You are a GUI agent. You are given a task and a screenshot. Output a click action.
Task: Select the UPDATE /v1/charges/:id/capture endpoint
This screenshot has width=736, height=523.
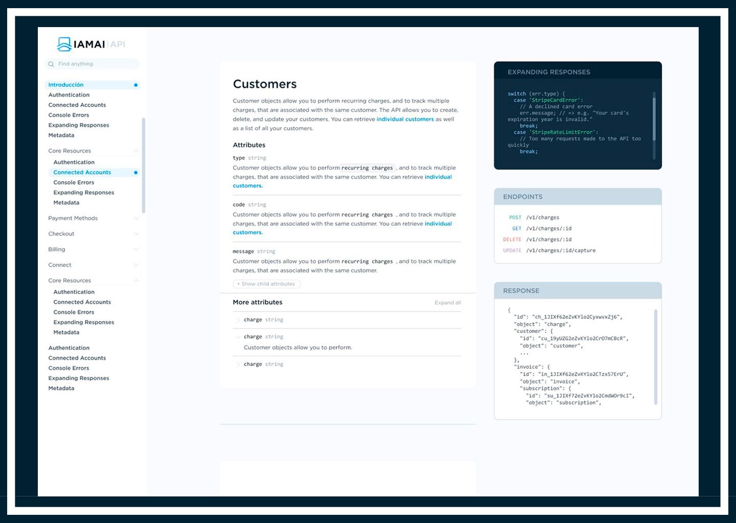[560, 251]
